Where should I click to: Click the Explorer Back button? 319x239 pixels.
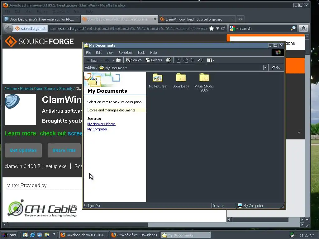(x=93, y=60)
